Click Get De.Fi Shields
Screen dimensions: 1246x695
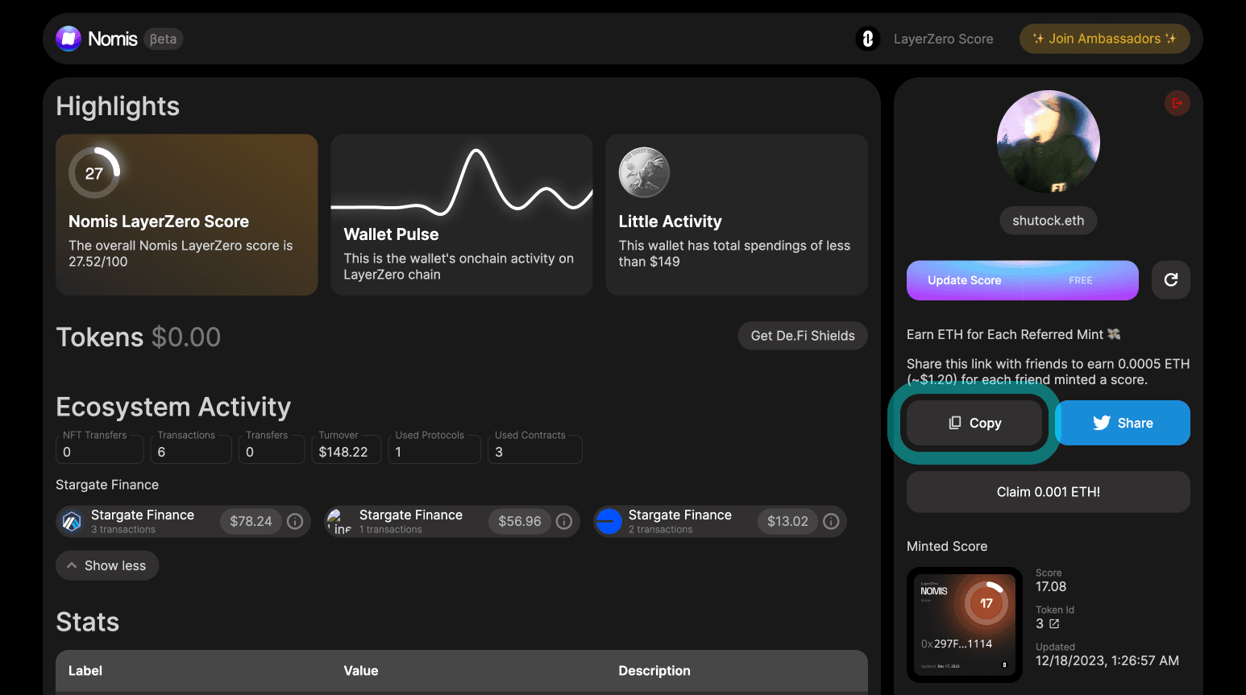point(802,335)
